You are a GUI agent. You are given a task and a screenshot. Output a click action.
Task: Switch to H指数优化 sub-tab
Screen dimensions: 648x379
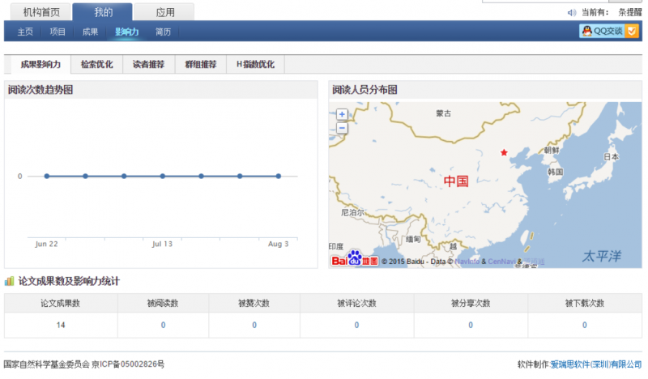(255, 65)
